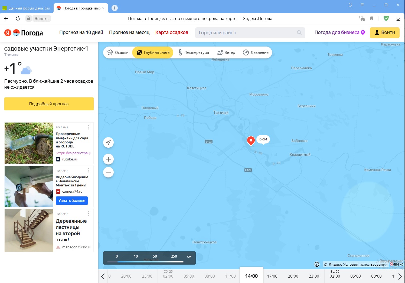
Task: Open the map info icon
Action: 317,264
